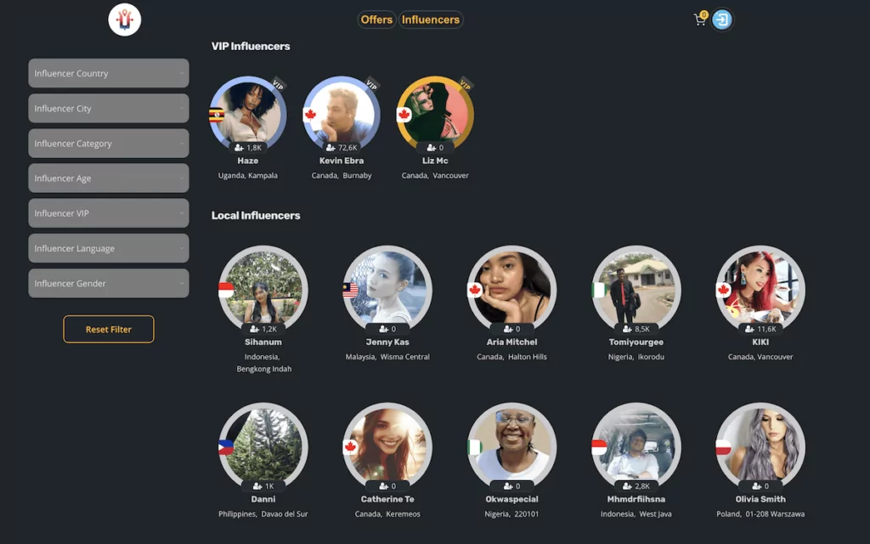Screen dimensions: 870x544
Task: Click the Malaysia flag on Jenny Kas
Action: click(x=350, y=290)
